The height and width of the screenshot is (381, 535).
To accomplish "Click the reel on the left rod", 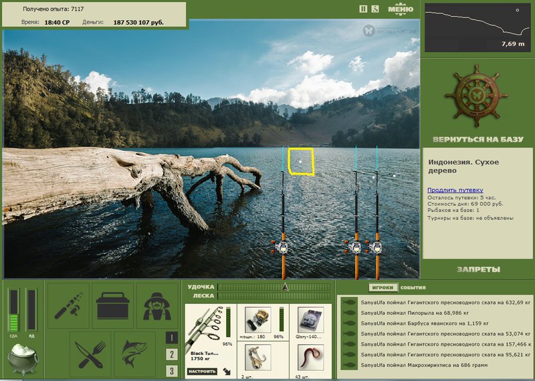I will click(x=282, y=247).
